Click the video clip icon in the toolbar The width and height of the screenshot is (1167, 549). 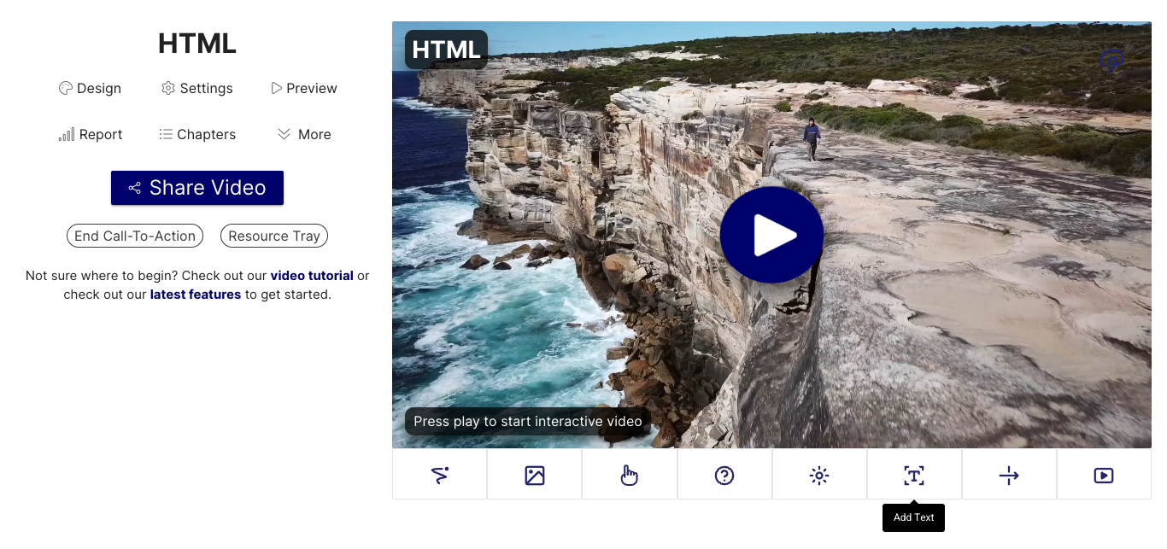[x=1104, y=476]
